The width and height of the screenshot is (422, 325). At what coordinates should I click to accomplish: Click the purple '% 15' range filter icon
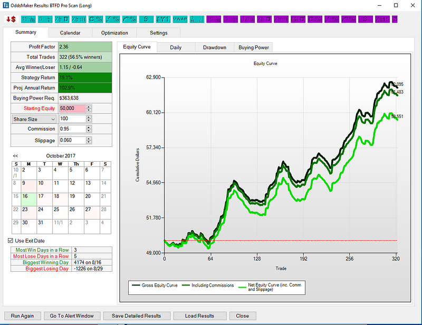click(x=382, y=19)
